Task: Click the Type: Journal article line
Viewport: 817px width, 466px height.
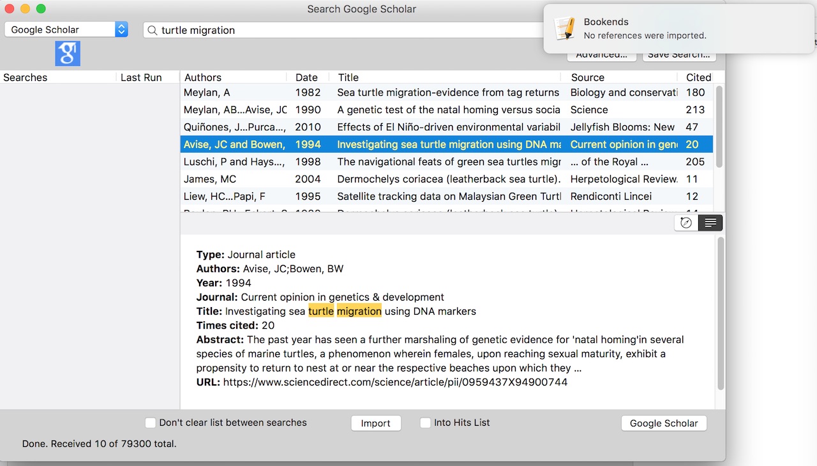Action: point(246,255)
